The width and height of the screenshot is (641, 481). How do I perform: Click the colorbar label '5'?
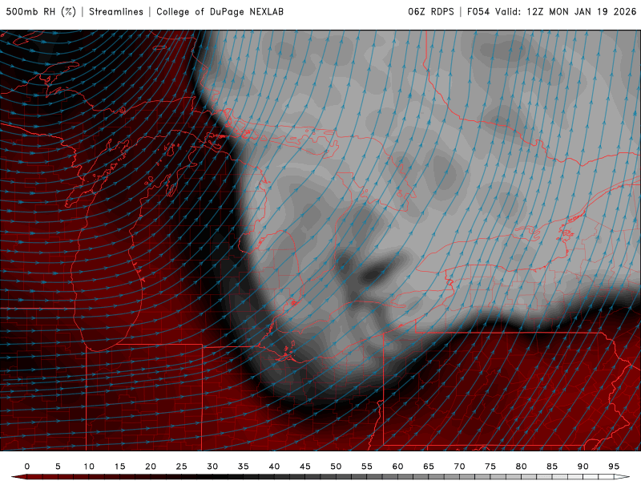tap(58, 467)
